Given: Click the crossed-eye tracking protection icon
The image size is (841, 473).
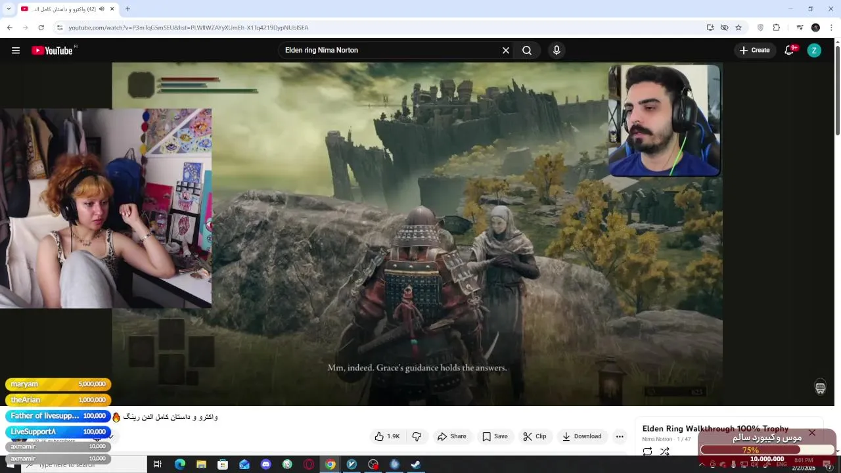Looking at the screenshot, I should 724,28.
